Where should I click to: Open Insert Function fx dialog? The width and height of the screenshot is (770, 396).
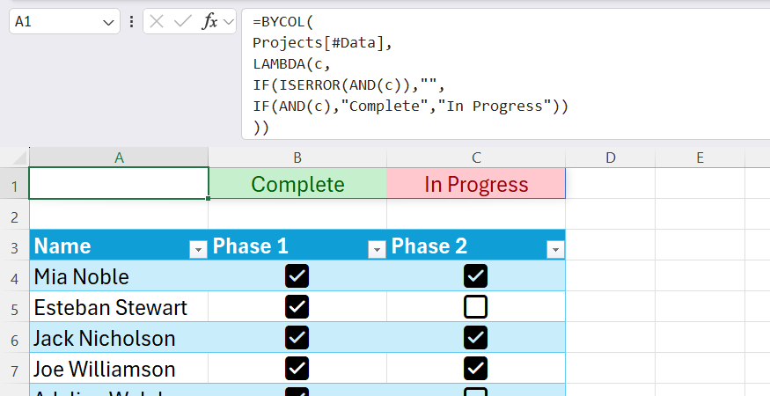(x=209, y=22)
